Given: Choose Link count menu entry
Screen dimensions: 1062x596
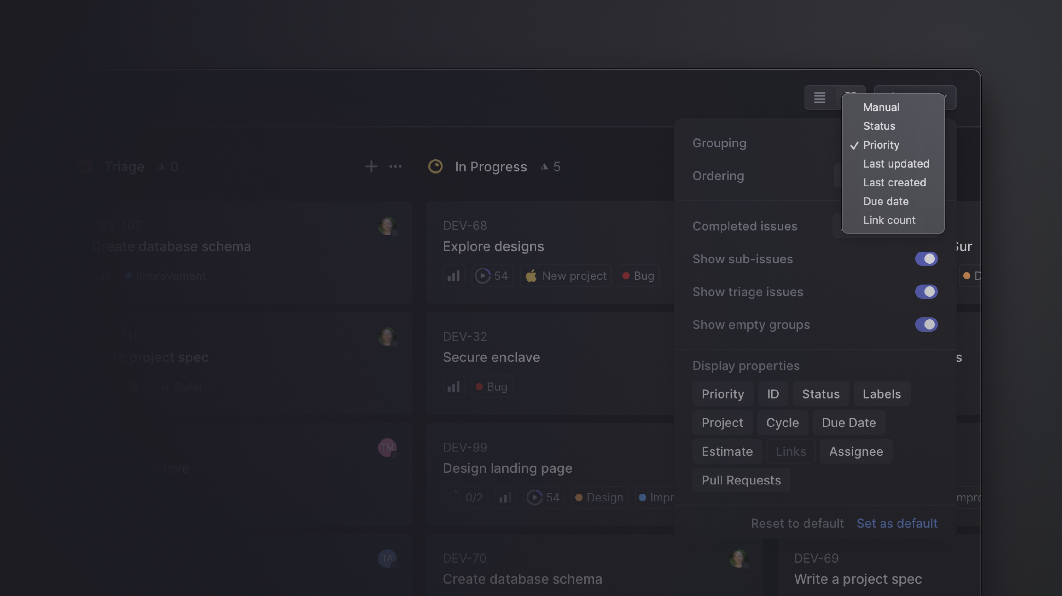Looking at the screenshot, I should pos(889,220).
